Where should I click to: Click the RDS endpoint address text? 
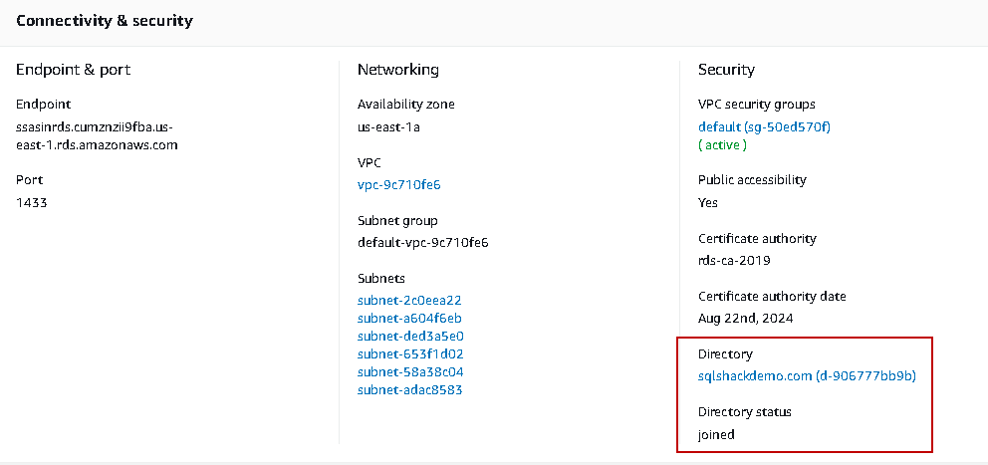coord(96,135)
